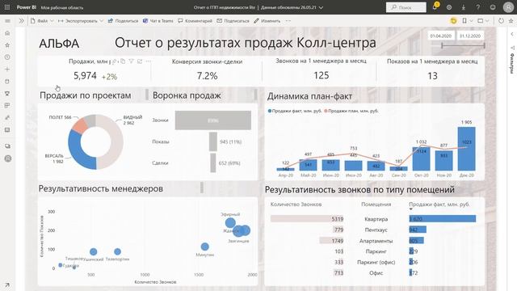This screenshot has width=517, height=291.
Task: Click the Звонки funnel bar
Action: 213,120
